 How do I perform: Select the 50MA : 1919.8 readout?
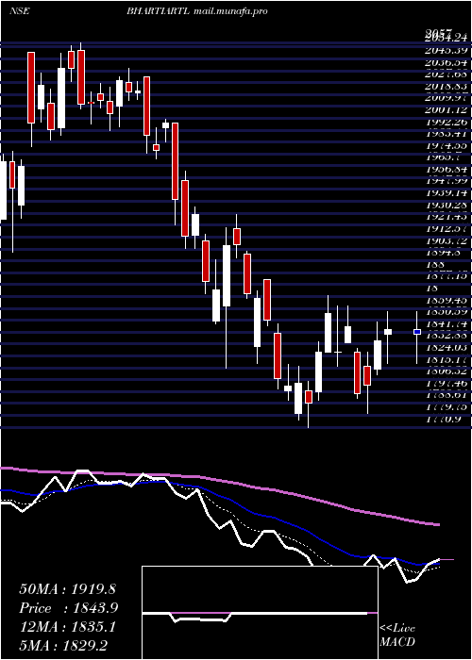(x=67, y=589)
